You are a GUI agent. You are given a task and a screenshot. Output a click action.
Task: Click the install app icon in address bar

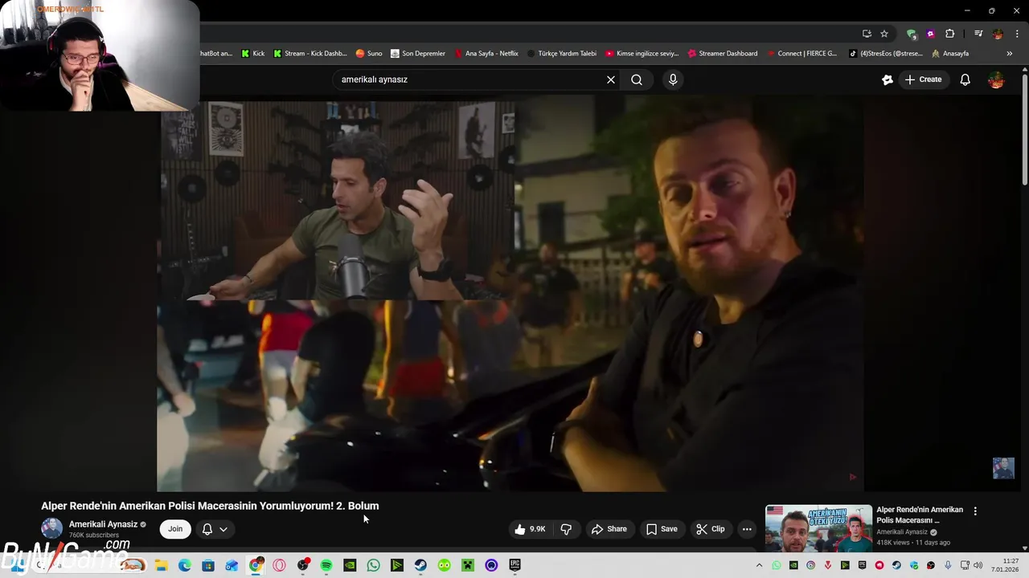pos(867,34)
